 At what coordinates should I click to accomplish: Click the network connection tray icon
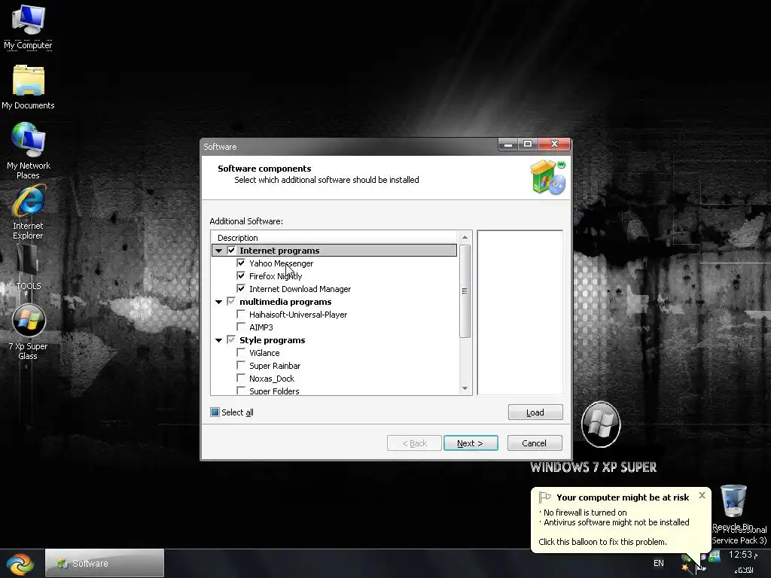click(714, 557)
